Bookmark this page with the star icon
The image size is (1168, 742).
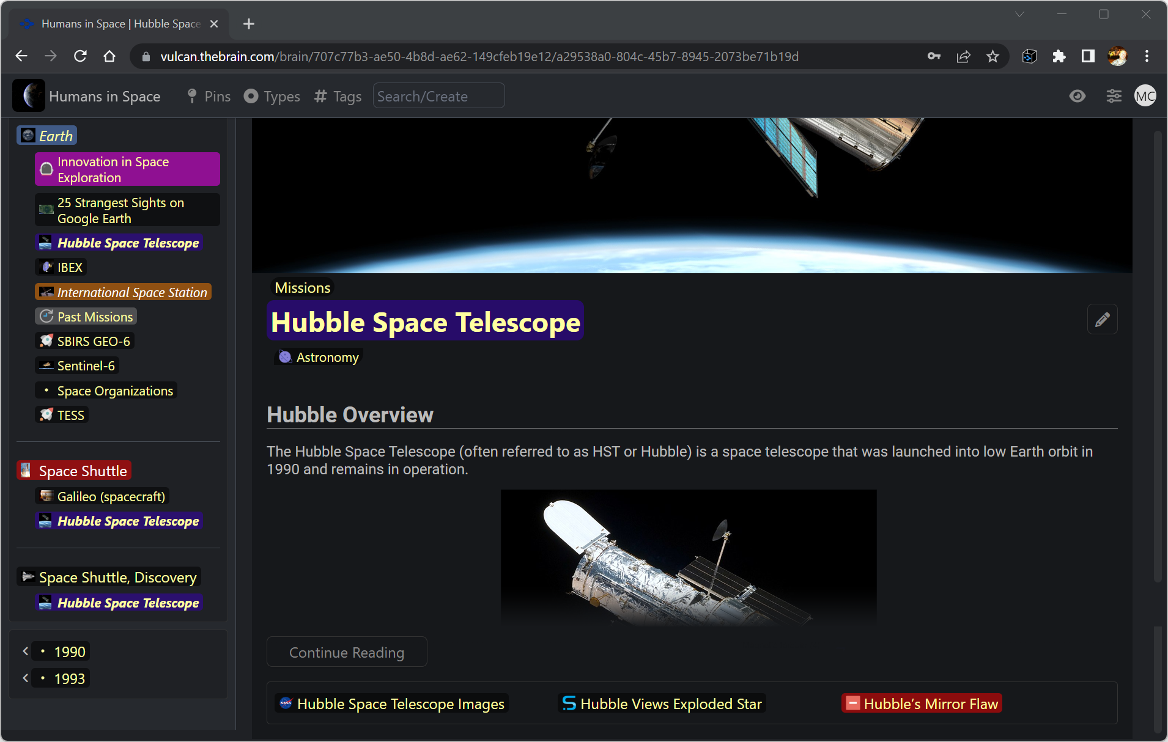992,56
